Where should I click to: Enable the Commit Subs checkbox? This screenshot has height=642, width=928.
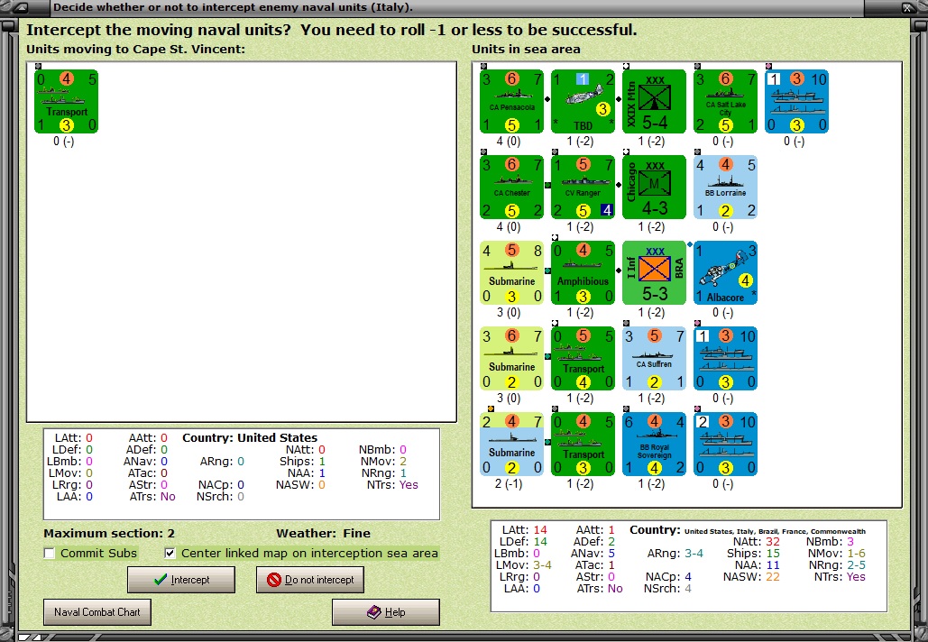coord(50,554)
